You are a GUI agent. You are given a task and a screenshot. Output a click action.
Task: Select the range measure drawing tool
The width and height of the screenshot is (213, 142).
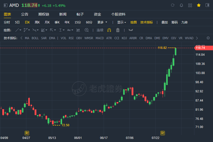pyautogui.click(x=60, y=30)
